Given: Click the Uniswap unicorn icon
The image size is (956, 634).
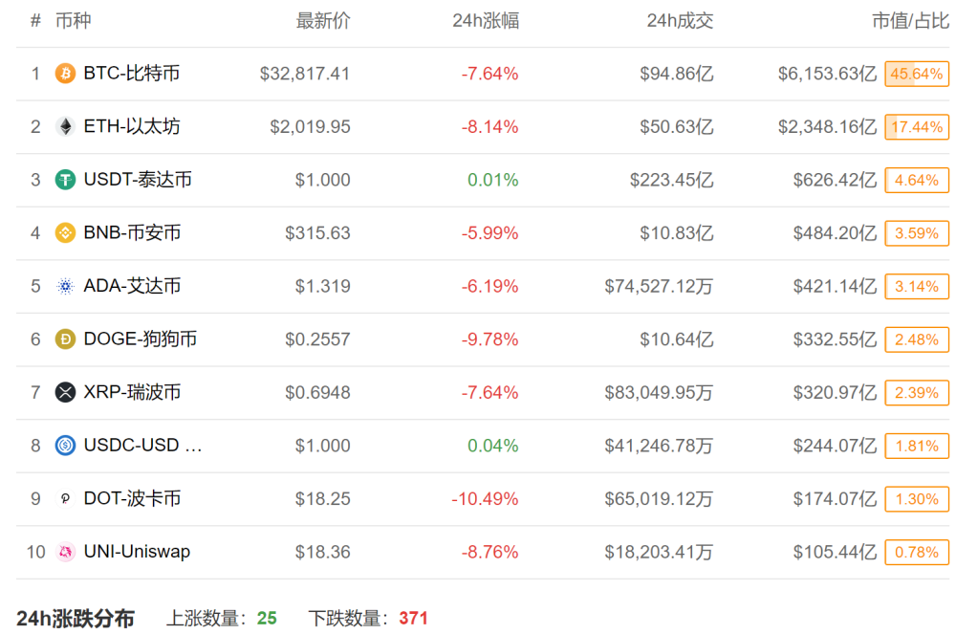Looking at the screenshot, I should click(x=65, y=552).
